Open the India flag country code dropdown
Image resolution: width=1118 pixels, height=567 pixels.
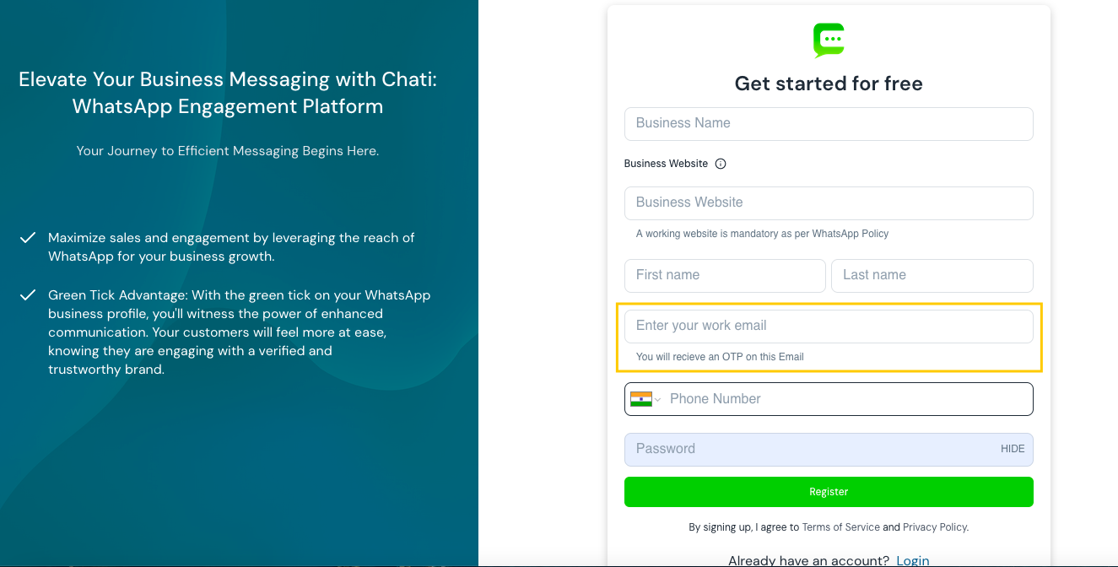(x=645, y=399)
